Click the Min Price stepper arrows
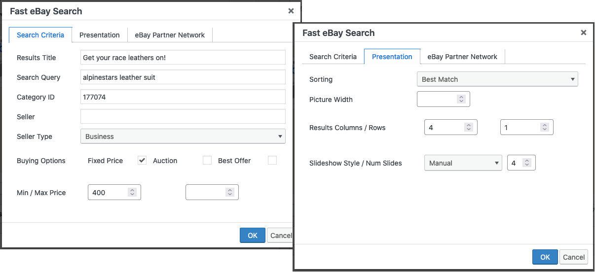This screenshot has height=272, width=595. tap(132, 192)
